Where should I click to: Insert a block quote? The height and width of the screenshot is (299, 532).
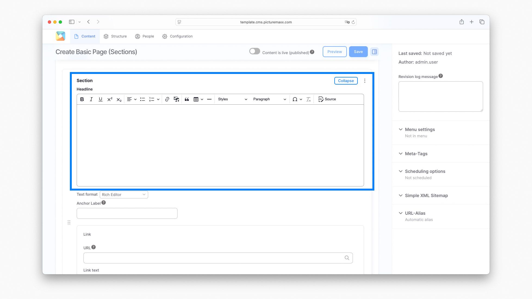click(x=187, y=99)
